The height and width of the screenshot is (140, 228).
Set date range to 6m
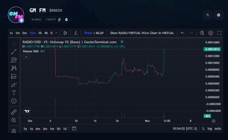(38, 129)
